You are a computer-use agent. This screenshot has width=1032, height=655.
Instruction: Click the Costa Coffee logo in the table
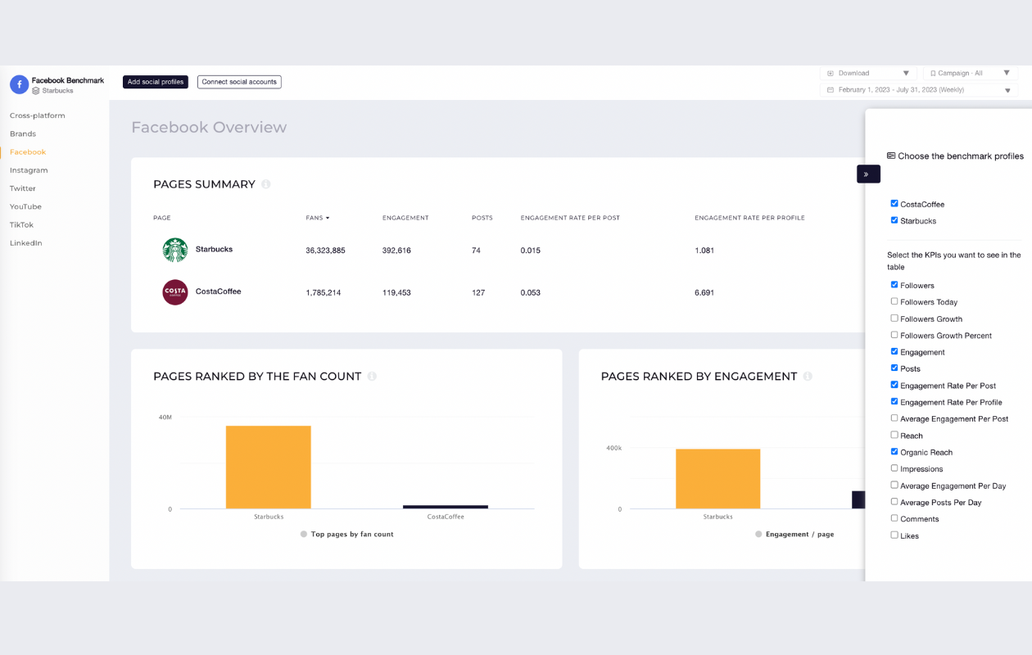175,292
